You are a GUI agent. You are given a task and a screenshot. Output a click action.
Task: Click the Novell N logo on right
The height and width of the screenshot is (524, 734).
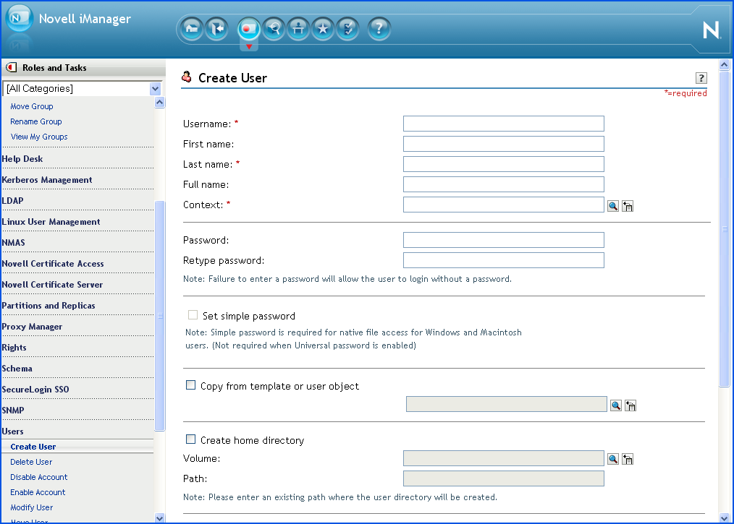[712, 30]
